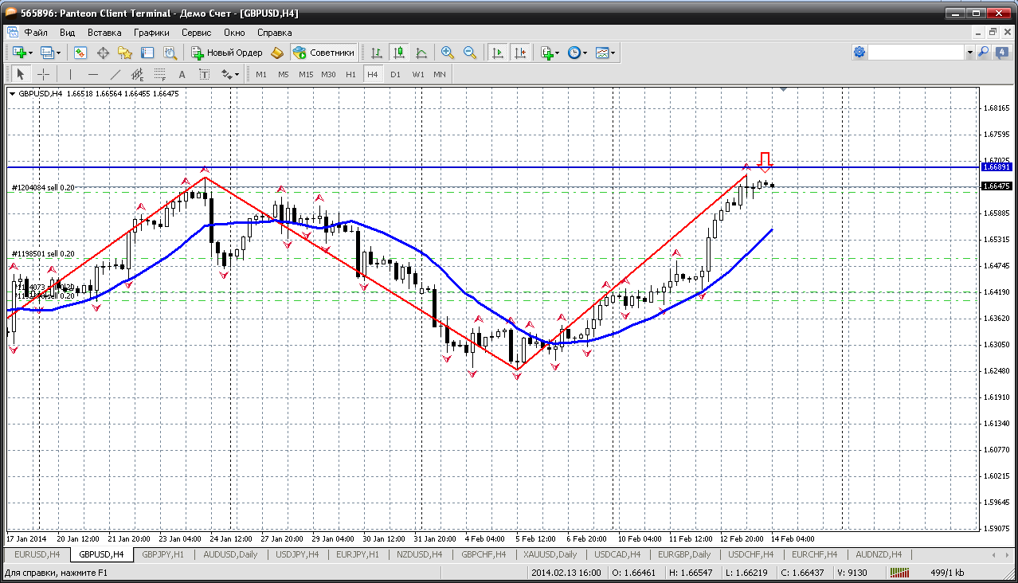
Task: Switch timeframe to M5
Action: tap(284, 74)
